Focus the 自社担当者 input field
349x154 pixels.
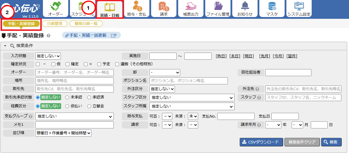[288, 73]
